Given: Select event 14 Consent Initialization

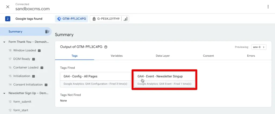Looking at the screenshot, I should tap(28, 85).
